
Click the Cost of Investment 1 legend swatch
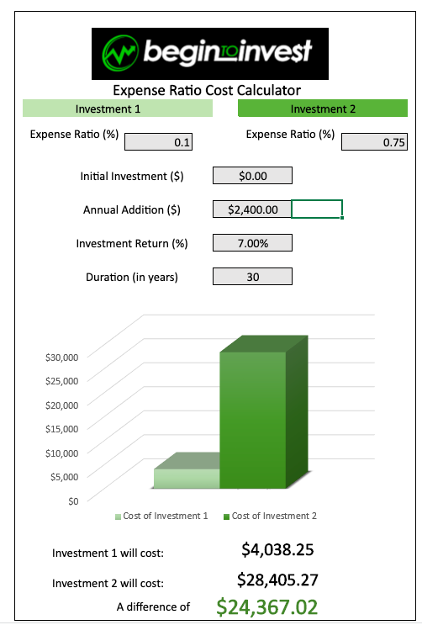point(118,517)
